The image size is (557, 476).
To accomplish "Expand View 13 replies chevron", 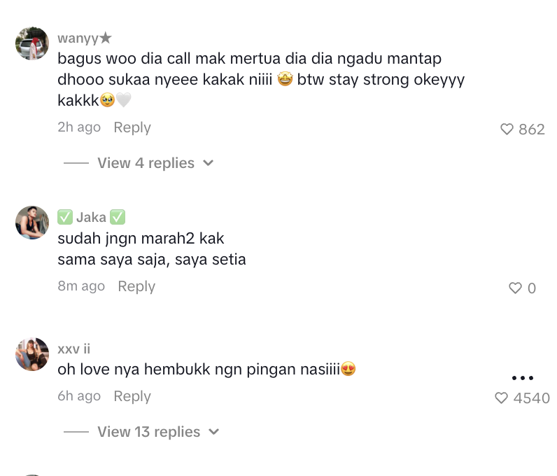I will click(214, 432).
